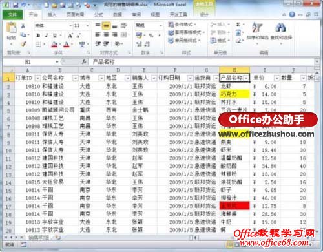The image size is (323, 252).
Task: Open filter dropdown for 公司名称 column
Action: (76, 78)
